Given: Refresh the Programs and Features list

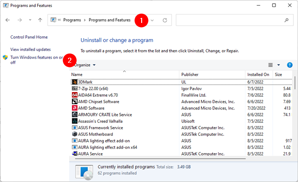Looking at the screenshot, I should [x=165, y=20].
